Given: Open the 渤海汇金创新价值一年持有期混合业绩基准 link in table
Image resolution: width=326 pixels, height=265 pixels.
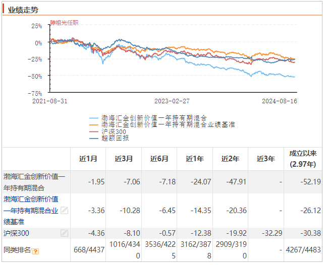Looking at the screenshot, I should pos(31,211).
